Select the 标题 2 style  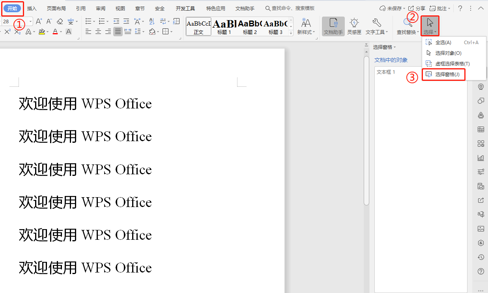pyautogui.click(x=250, y=26)
